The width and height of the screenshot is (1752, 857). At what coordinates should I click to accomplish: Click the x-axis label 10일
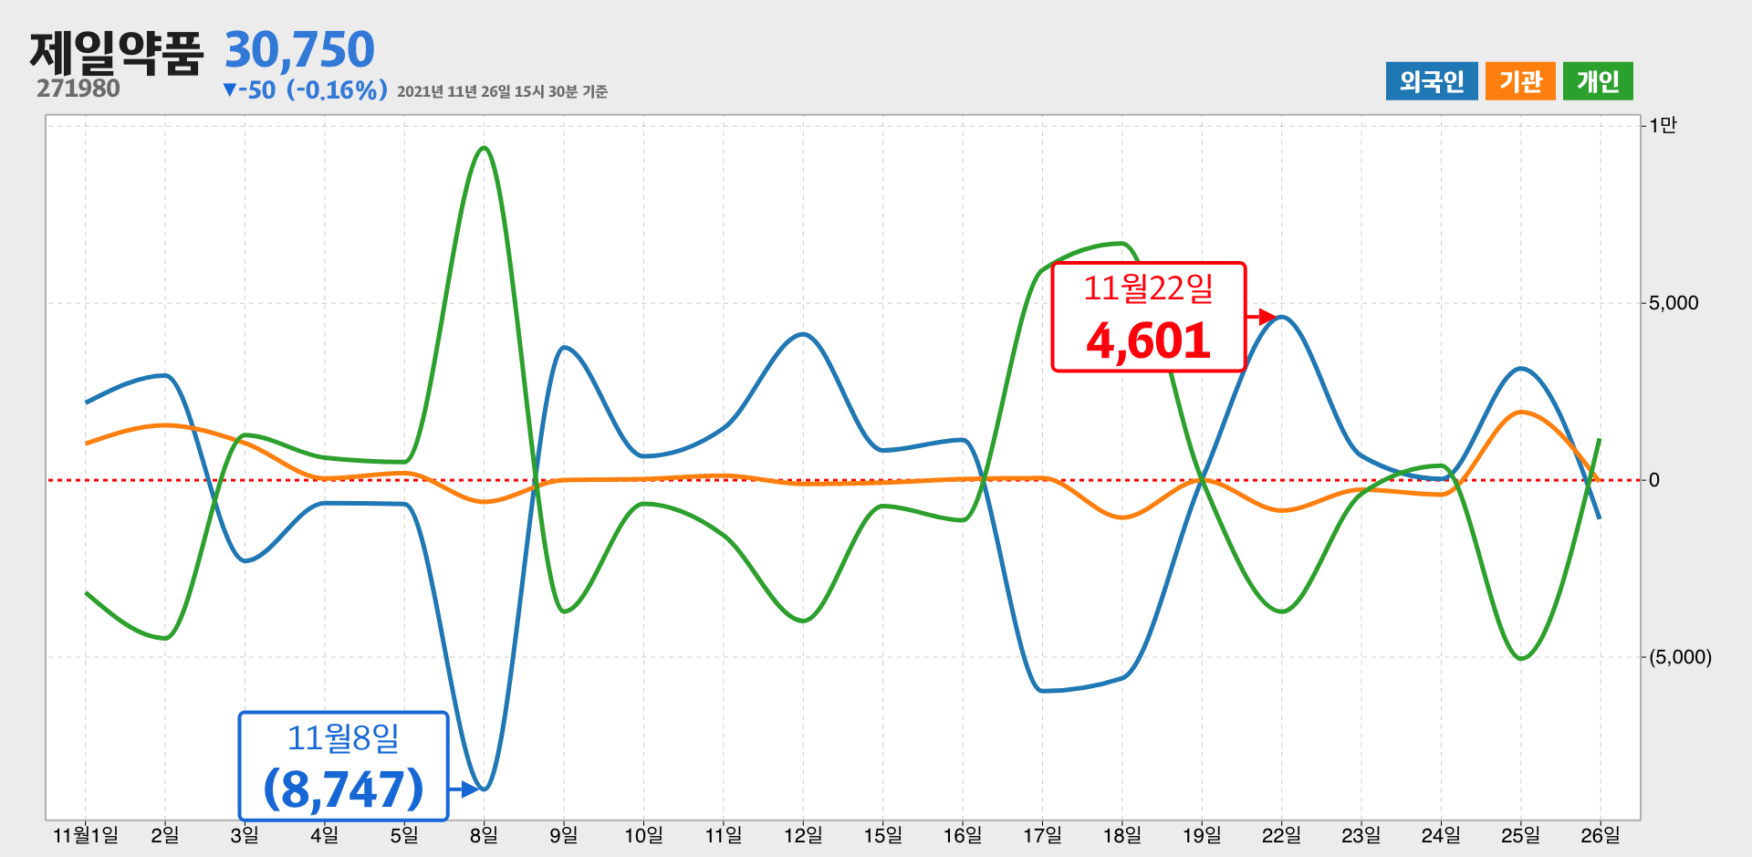point(643,835)
